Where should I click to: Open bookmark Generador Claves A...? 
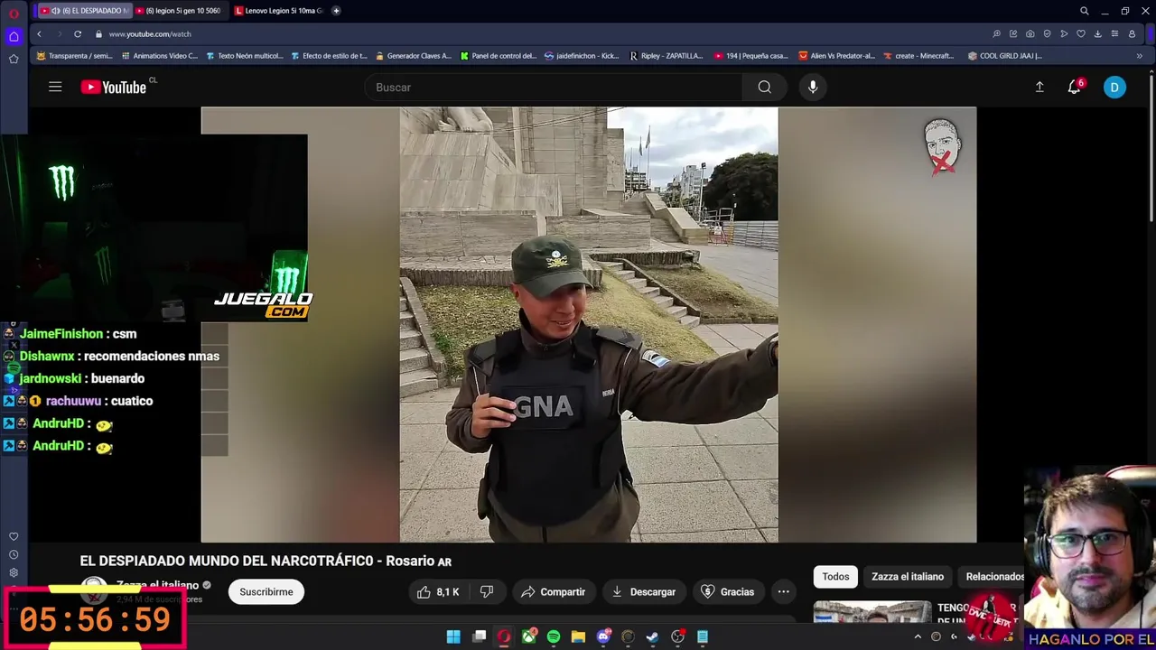(x=414, y=56)
